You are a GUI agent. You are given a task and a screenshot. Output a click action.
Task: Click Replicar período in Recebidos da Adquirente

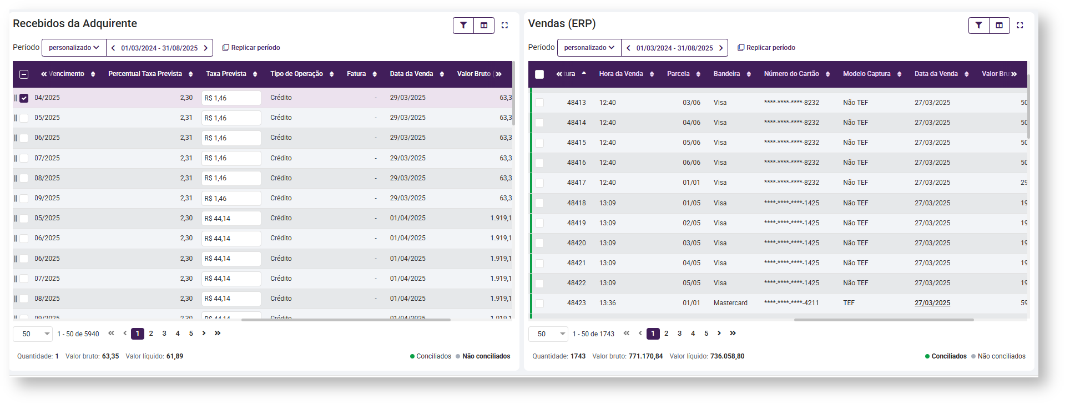point(251,48)
